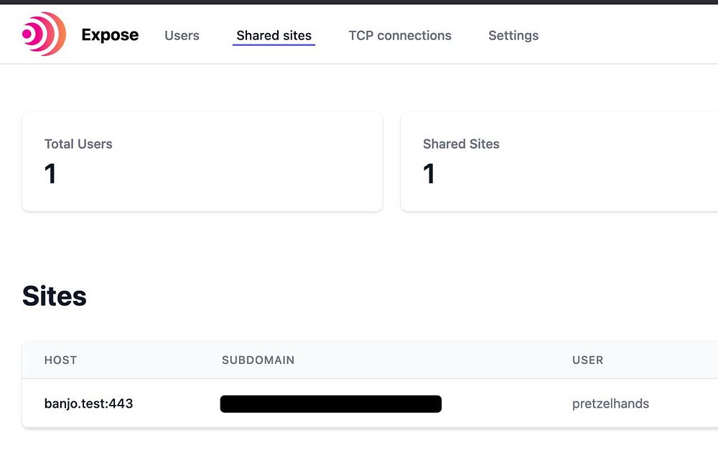Screen dimensions: 718x453
Task: Click the HOST column header
Action: 60,360
